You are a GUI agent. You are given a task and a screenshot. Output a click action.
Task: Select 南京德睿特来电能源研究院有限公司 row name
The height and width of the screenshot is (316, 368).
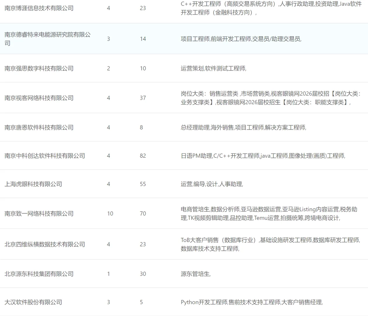tap(48, 39)
